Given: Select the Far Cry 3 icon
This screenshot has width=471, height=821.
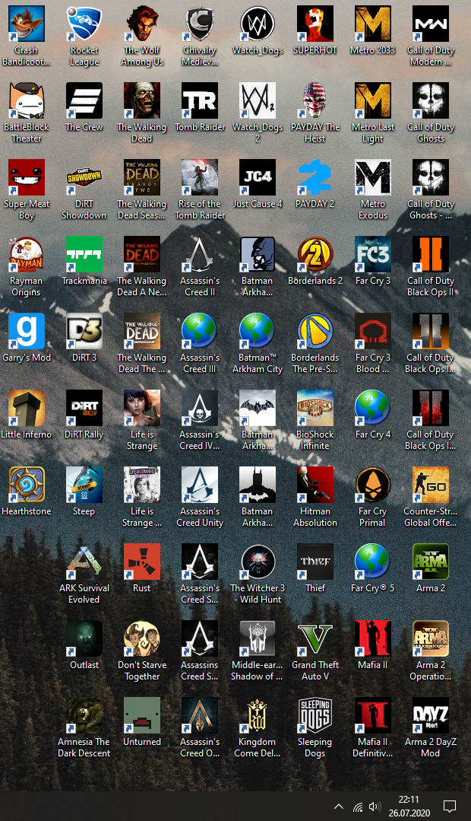Looking at the screenshot, I should click(x=373, y=254).
